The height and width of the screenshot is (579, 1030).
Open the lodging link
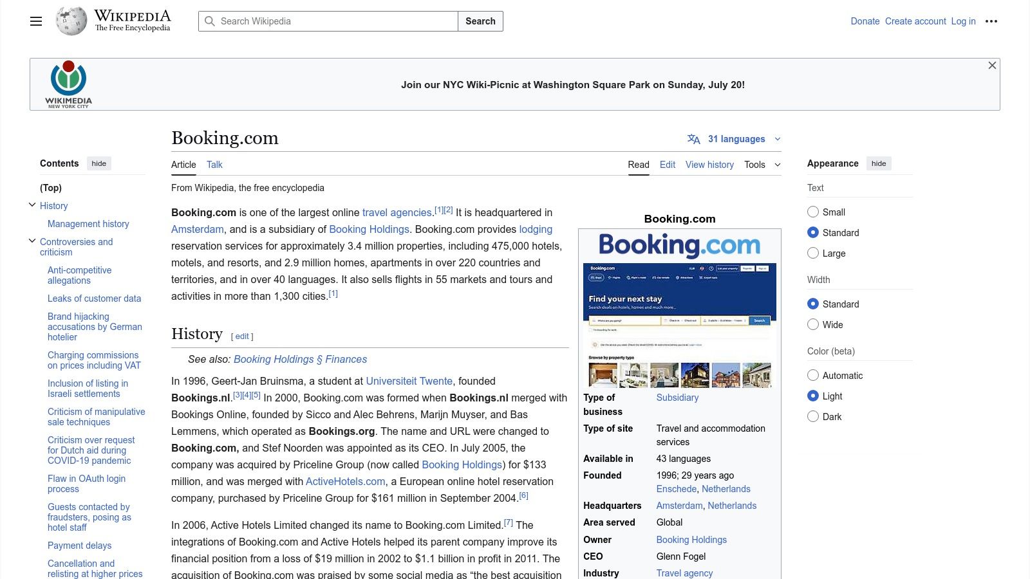(536, 229)
